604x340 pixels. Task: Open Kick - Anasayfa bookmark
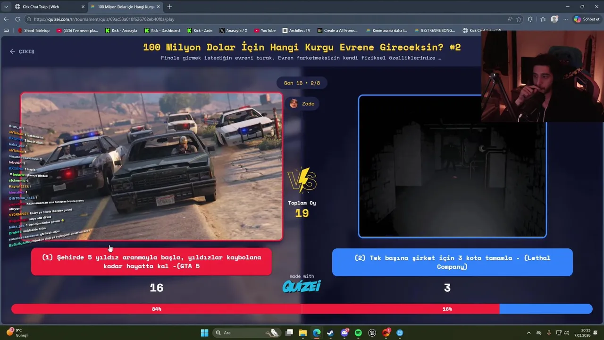[121, 30]
